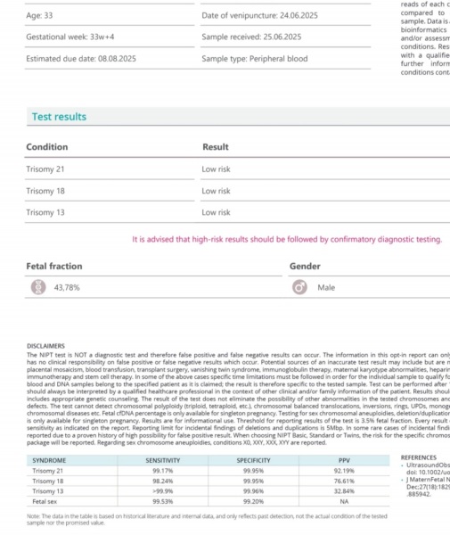This screenshot has width=450, height=535.
Task: Select 'Date of venipuncture: 24.06.2025'
Action: click(260, 15)
